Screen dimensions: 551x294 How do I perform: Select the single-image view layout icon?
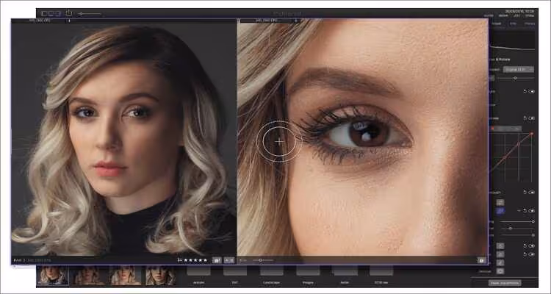[x=44, y=13]
